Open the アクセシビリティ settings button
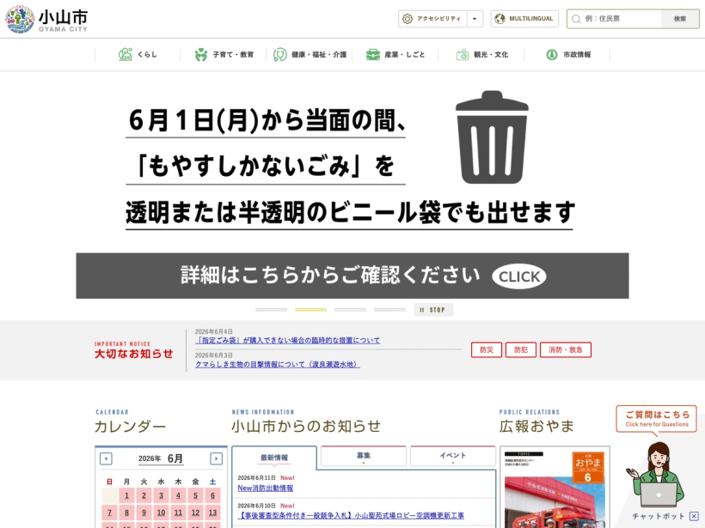 pos(432,19)
